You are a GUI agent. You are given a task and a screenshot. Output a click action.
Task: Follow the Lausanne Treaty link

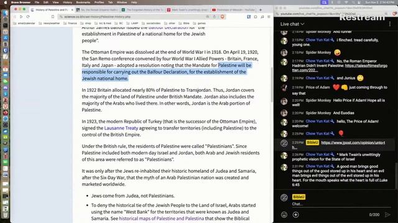click(x=121, y=128)
